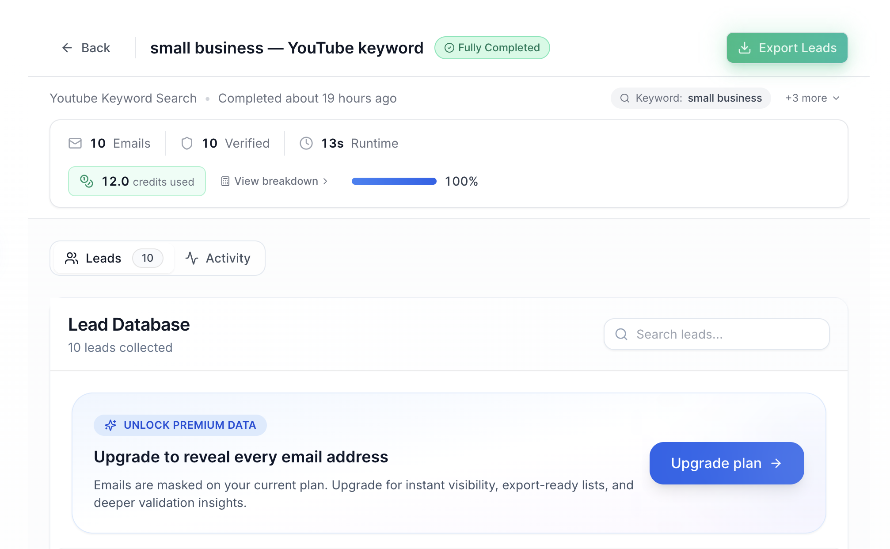Click the blue 100% progress bar

[394, 181]
